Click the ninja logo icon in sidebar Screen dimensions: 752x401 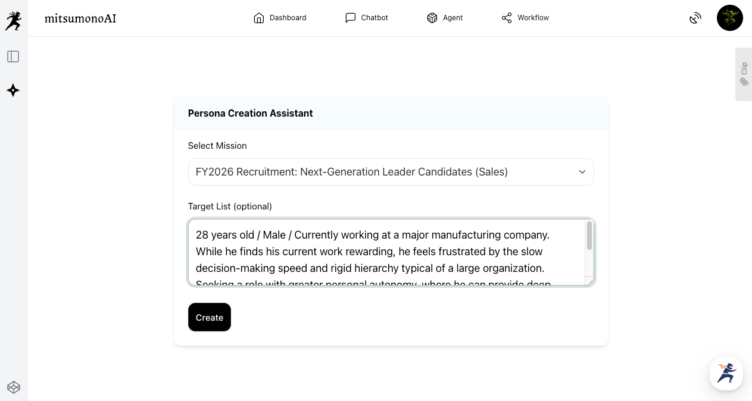[13, 21]
